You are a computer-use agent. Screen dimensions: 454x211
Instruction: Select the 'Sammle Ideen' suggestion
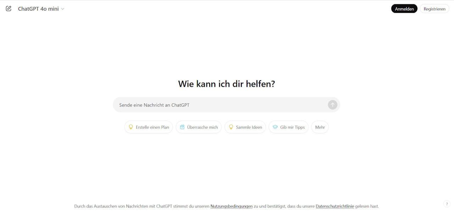(x=245, y=127)
